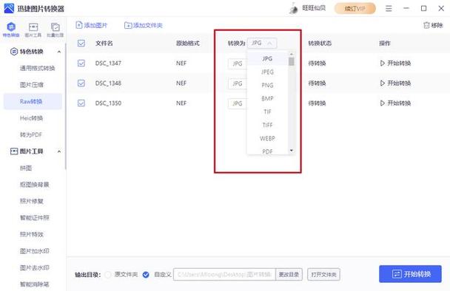The image size is (450, 291).
Task: Click the big blue 开始转换 button
Action: click(x=410, y=274)
